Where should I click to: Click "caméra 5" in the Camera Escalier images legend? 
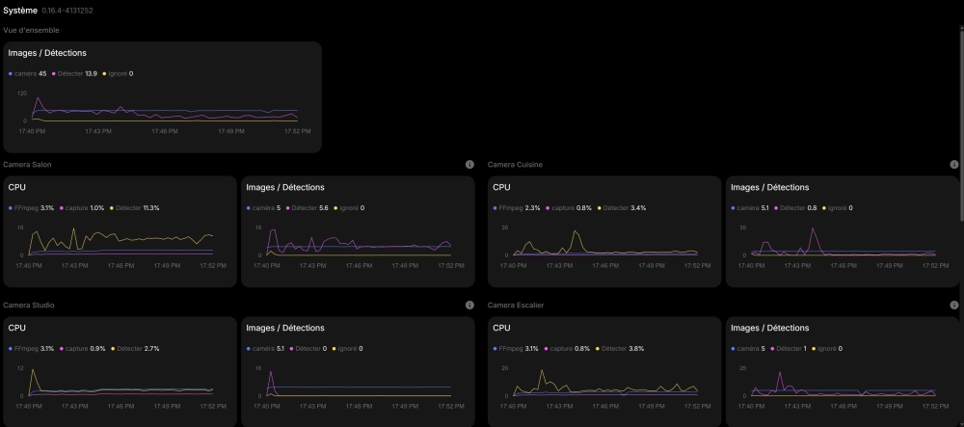[x=748, y=349]
